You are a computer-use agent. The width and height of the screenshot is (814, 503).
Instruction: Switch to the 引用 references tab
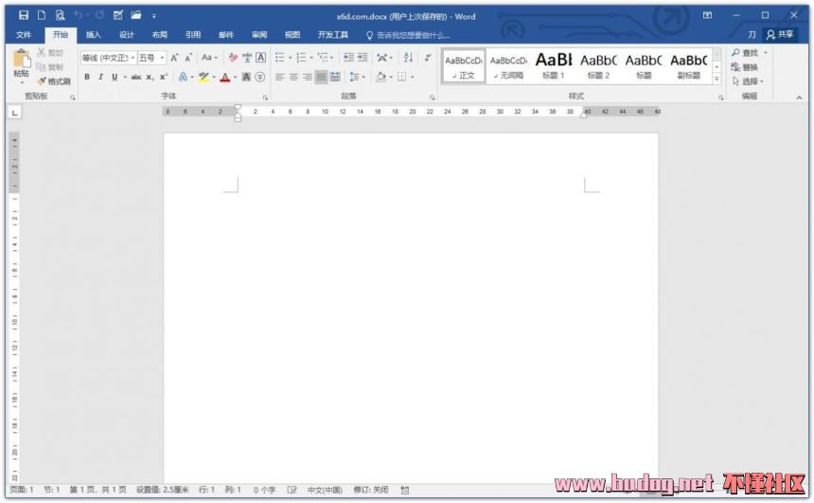pyautogui.click(x=192, y=35)
